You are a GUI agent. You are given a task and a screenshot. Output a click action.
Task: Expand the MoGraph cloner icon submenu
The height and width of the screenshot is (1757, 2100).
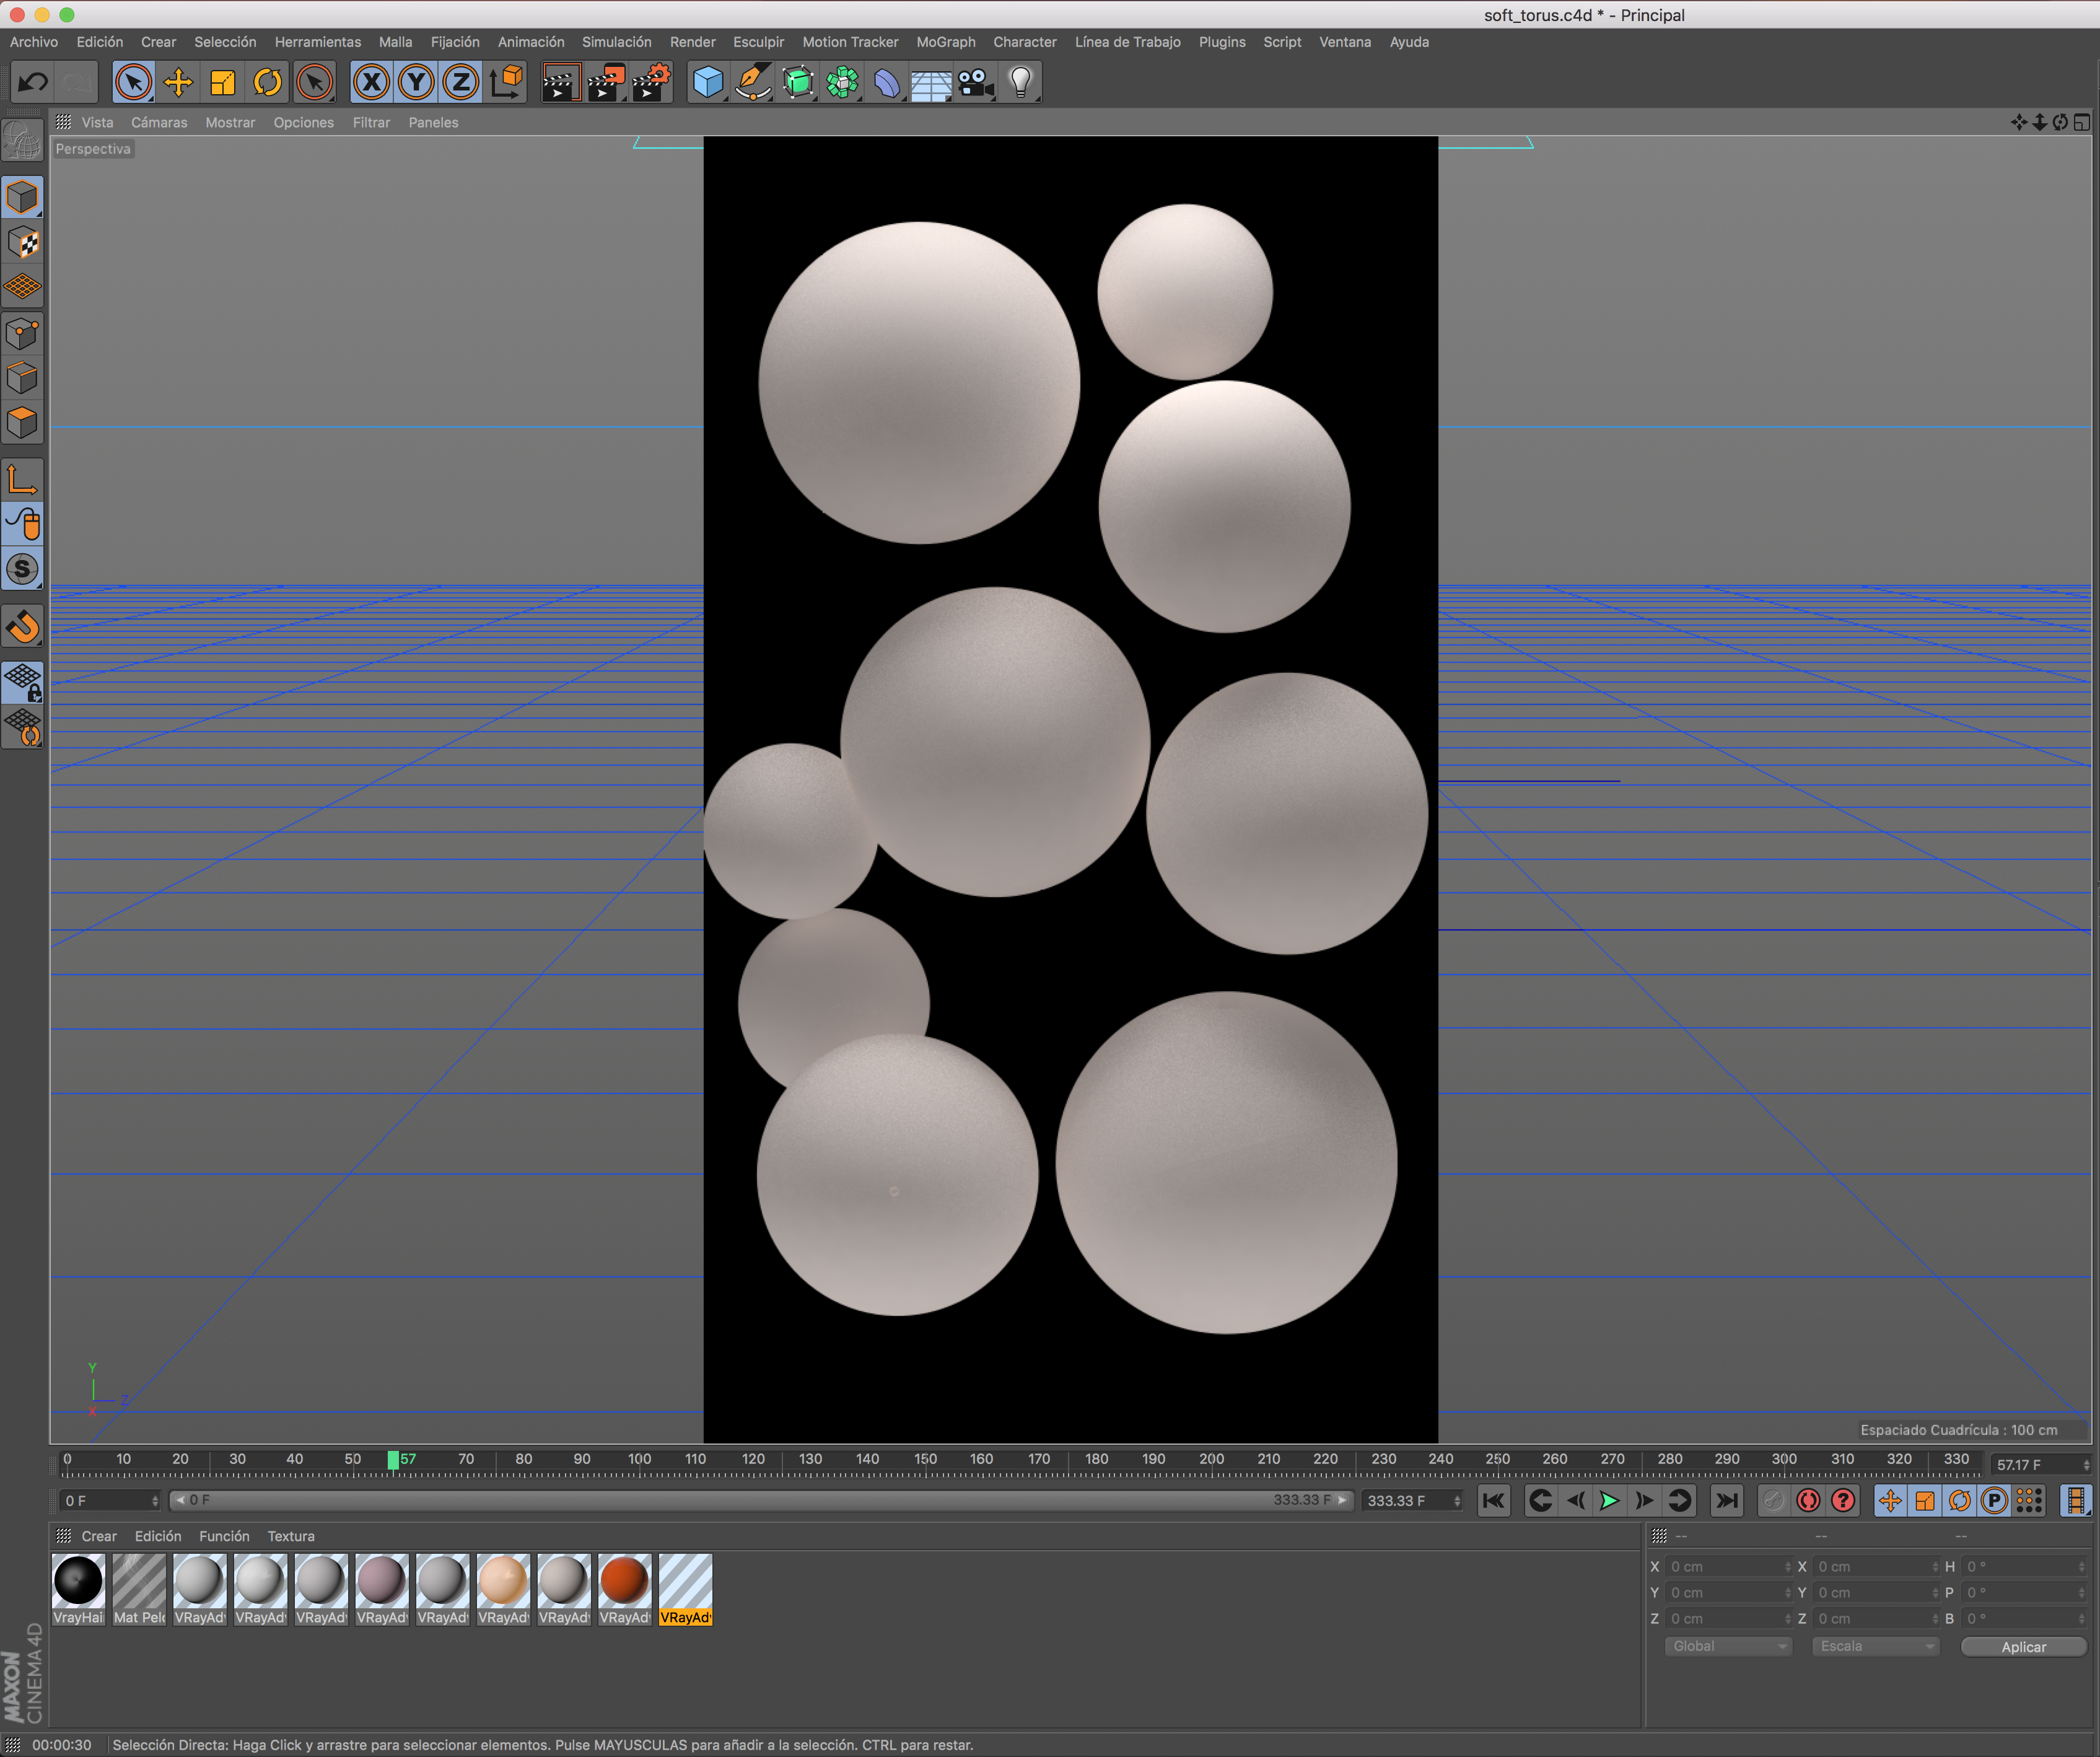click(842, 83)
